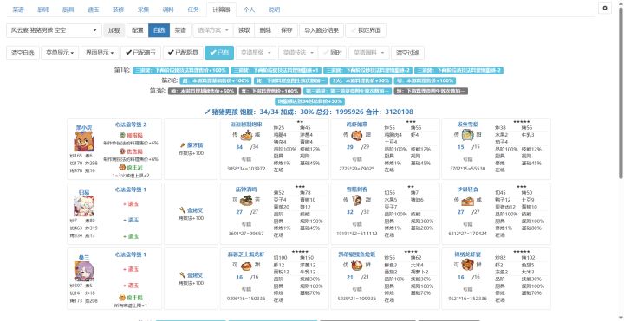Click the 金烤叉 fork icon in the third row
This screenshot has height=321, width=624.
(x=183, y=275)
